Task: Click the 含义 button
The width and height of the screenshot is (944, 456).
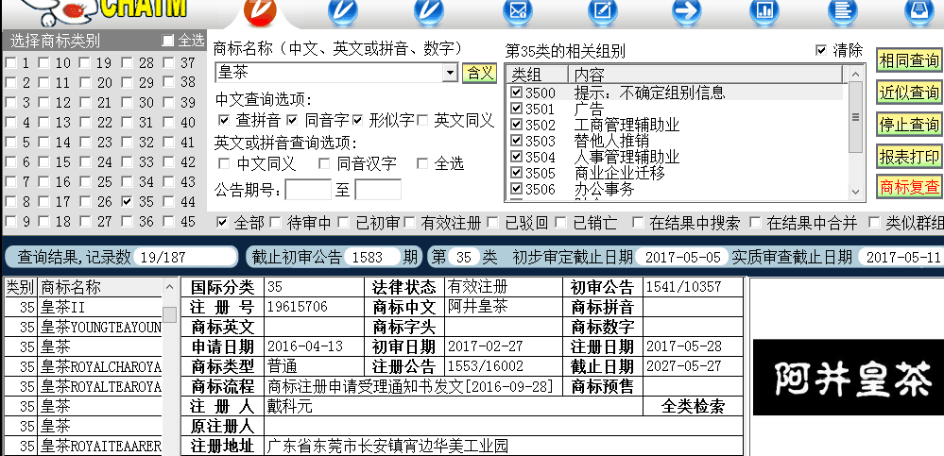Action: pyautogui.click(x=479, y=73)
